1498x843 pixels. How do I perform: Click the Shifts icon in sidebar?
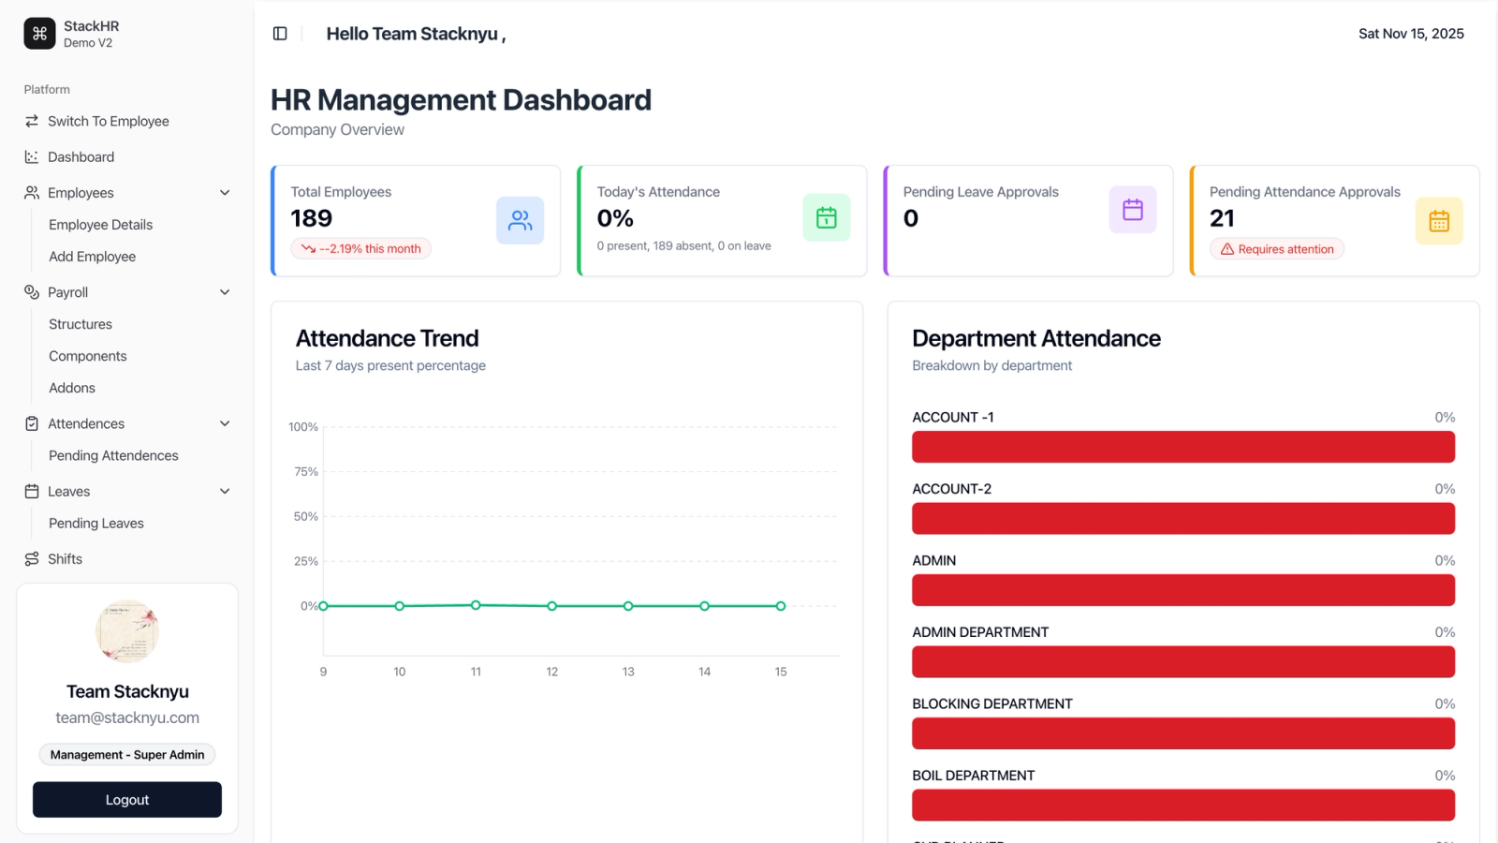pyautogui.click(x=32, y=558)
